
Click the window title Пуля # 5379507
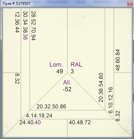(x=17, y=4)
